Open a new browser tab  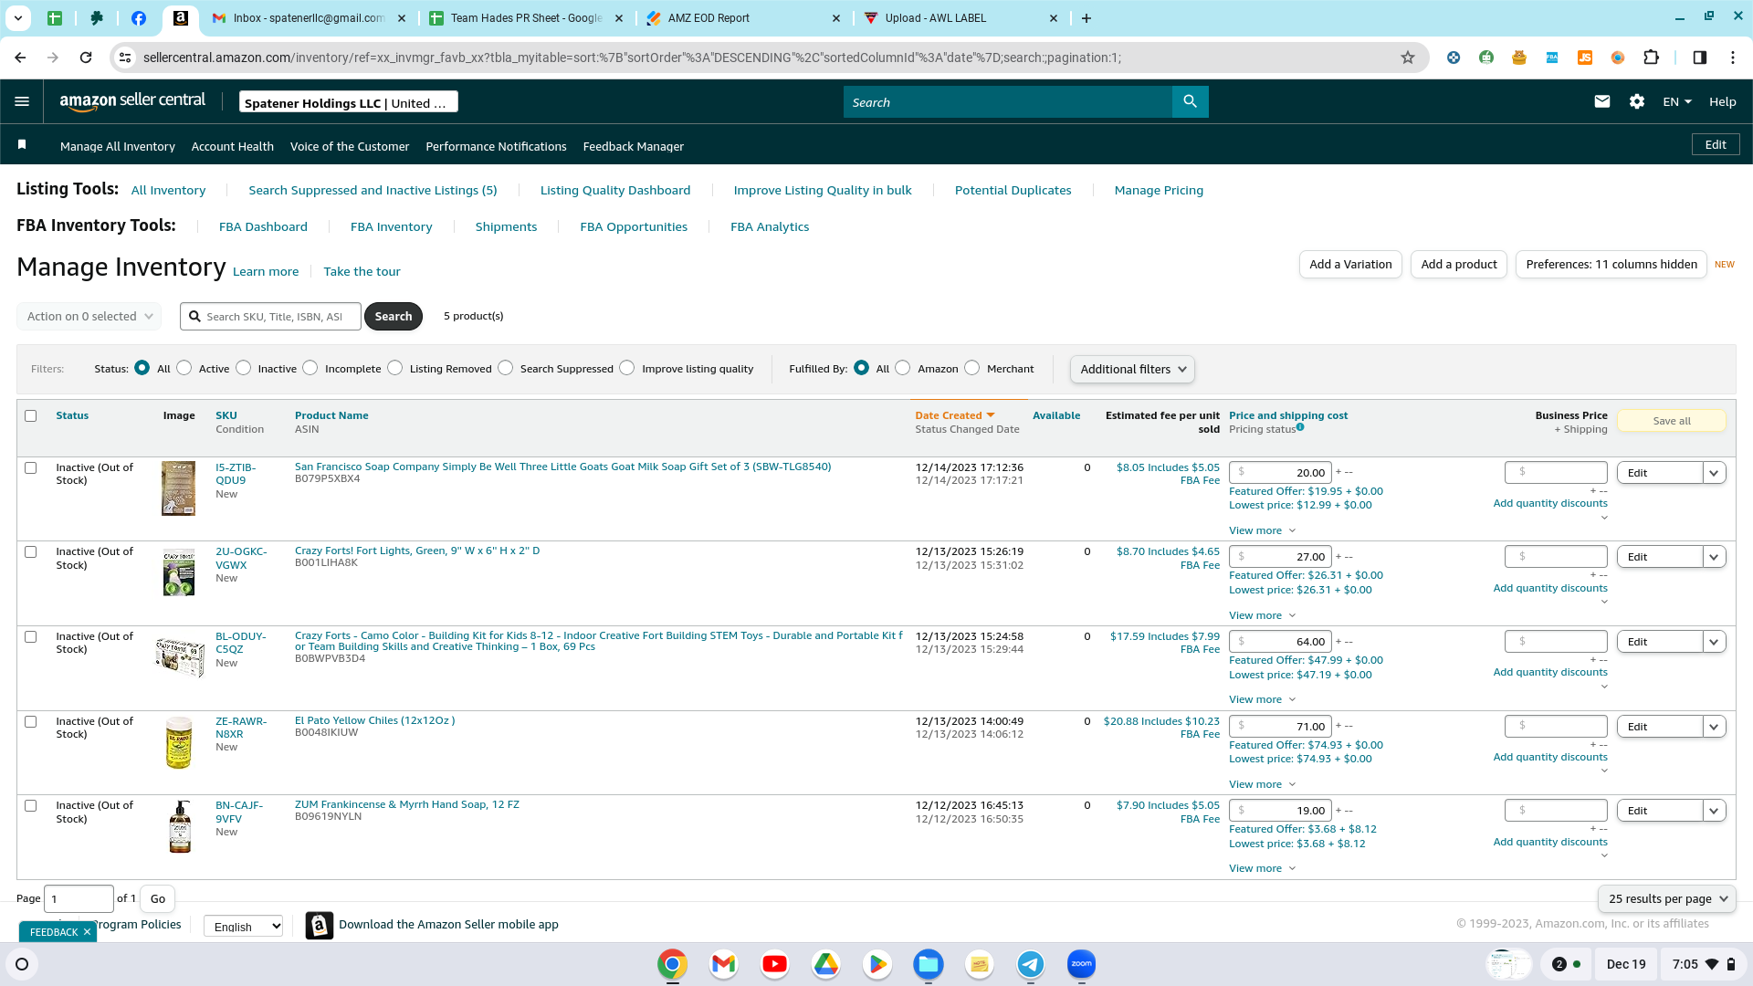pos(1086,18)
